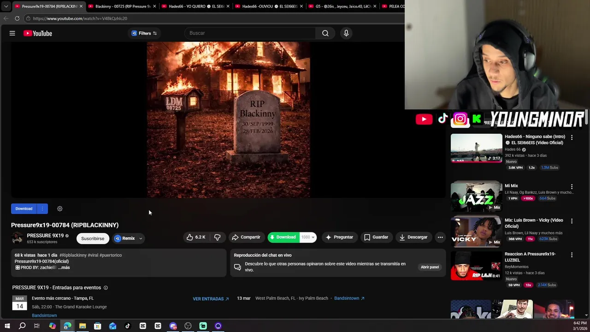Open the PRESSURE 9X19 channel avatar

pos(17,238)
